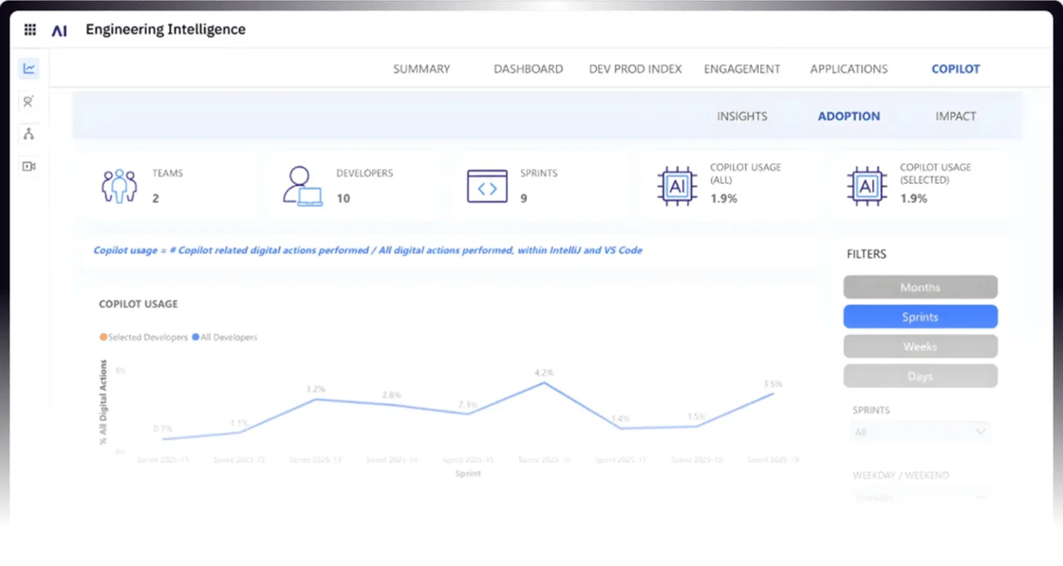Open the hierarchy tree sidebar icon
Image resolution: width=1063 pixels, height=566 pixels.
(28, 134)
